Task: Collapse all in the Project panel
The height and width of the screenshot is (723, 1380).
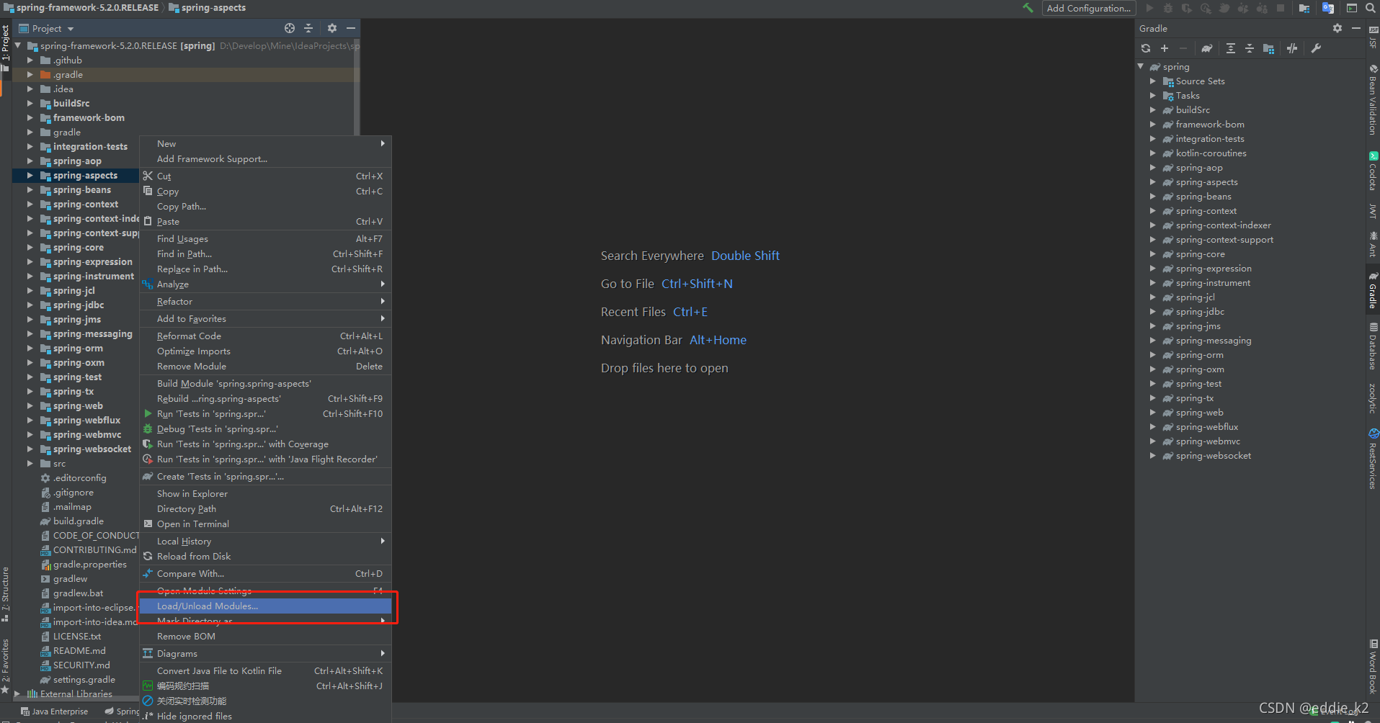Action: point(308,28)
